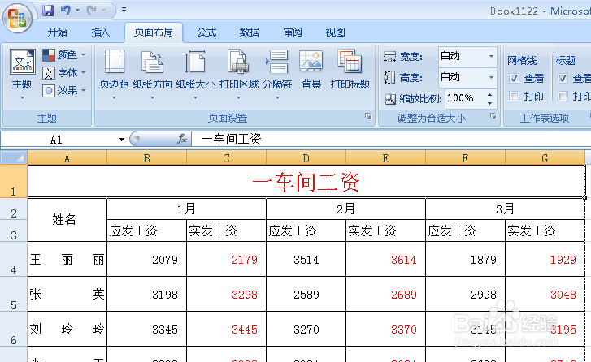
Task: Select column C header
Action: tap(226, 158)
